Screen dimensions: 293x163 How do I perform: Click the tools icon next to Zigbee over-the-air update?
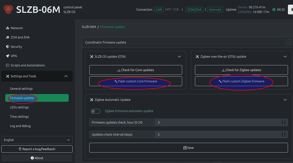[197, 57]
